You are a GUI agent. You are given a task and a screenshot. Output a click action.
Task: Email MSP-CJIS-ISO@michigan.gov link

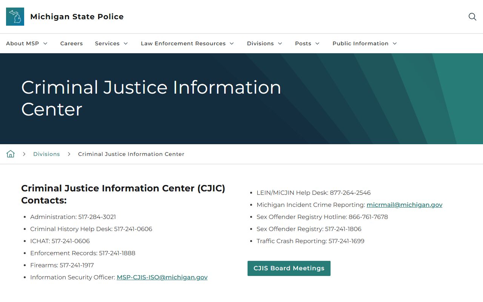tap(162, 277)
